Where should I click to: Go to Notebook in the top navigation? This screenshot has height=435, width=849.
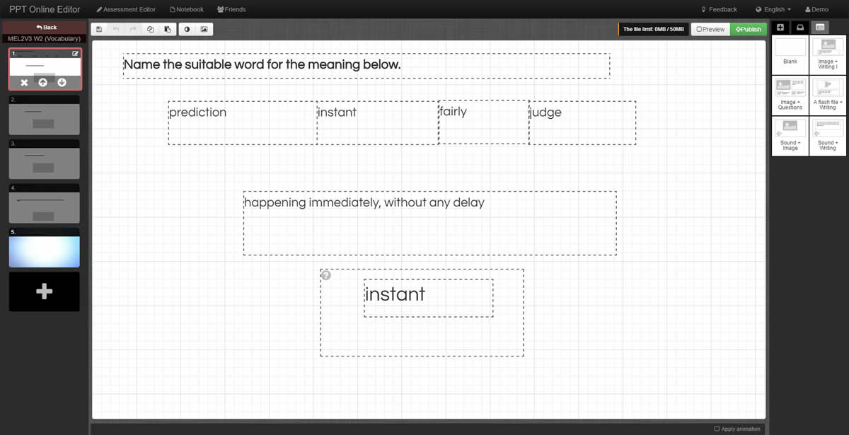(x=187, y=9)
